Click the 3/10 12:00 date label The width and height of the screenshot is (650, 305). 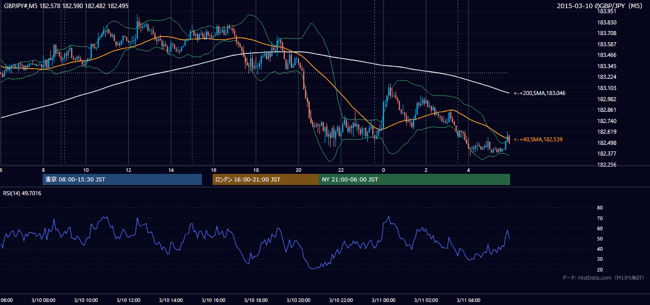(x=128, y=300)
